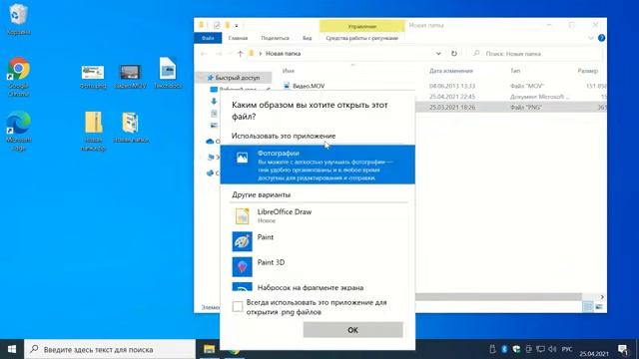Go back in Explorer navigation
639x359 pixels.
(204, 53)
